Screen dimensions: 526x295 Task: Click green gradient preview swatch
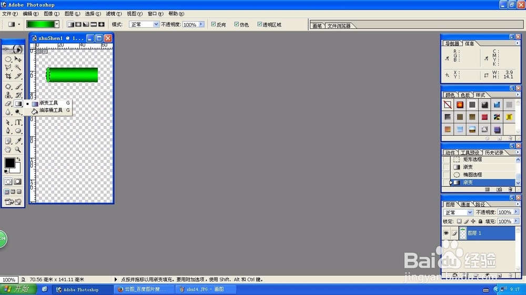41,24
